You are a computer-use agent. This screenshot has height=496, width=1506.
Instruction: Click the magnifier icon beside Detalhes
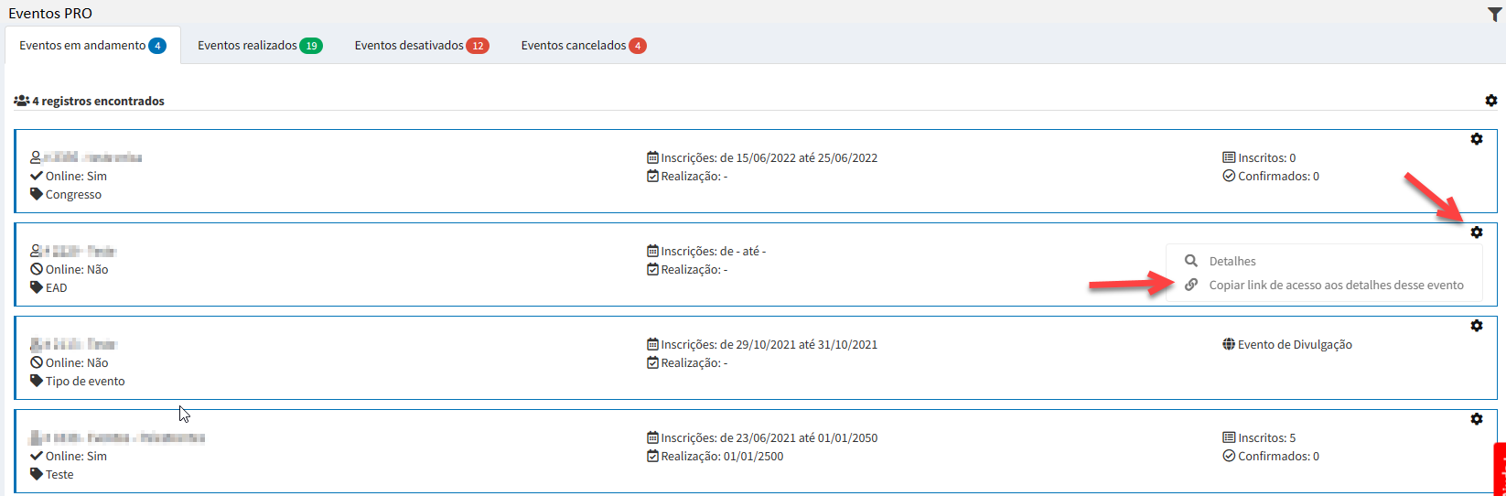click(1191, 261)
